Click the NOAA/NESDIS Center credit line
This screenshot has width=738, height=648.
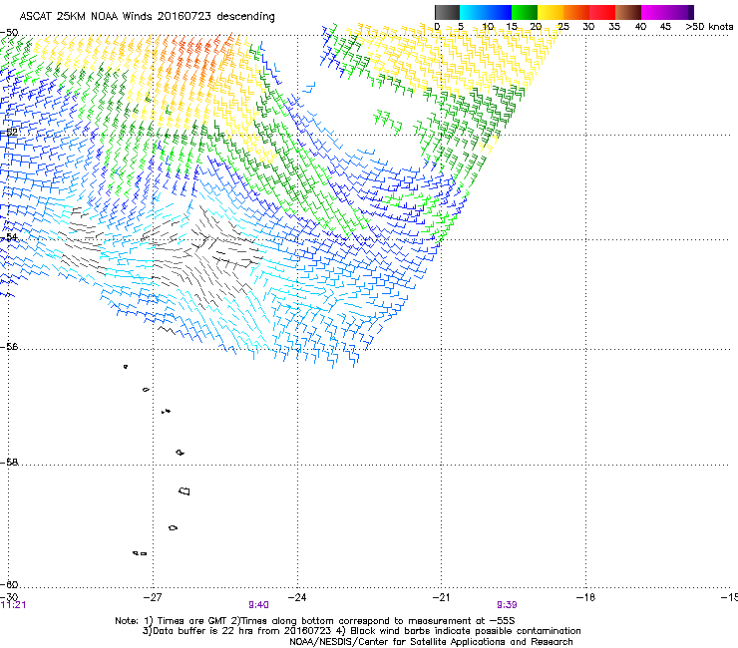click(431, 642)
